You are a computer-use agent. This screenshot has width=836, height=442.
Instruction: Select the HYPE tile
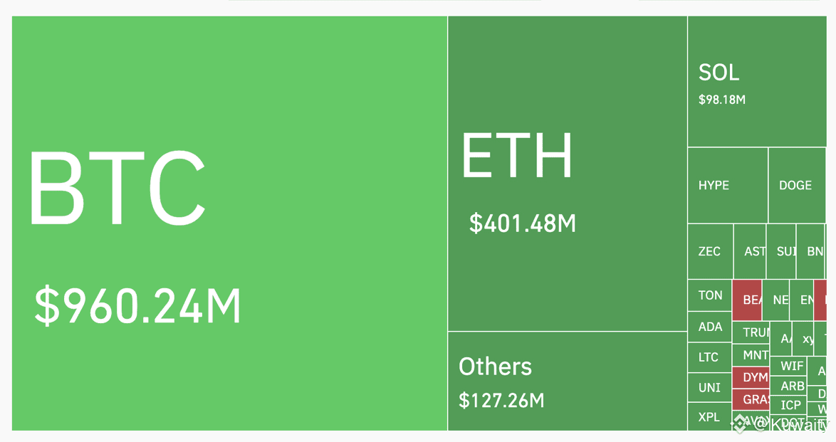[x=728, y=186]
